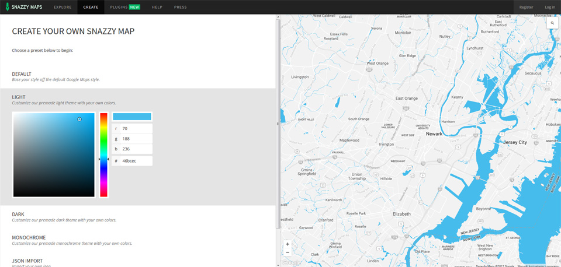The image size is (561, 267).
Task: Choose the Dark preset
Action: [138, 217]
